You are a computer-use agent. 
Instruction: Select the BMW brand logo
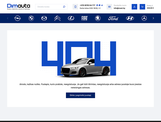coord(31,18)
